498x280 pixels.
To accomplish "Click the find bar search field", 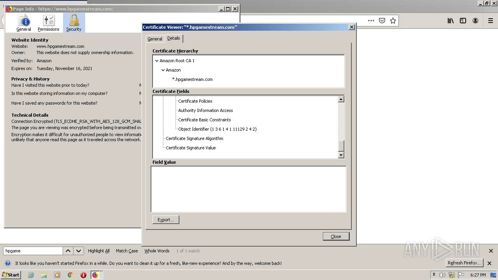I will [x=33, y=251].
